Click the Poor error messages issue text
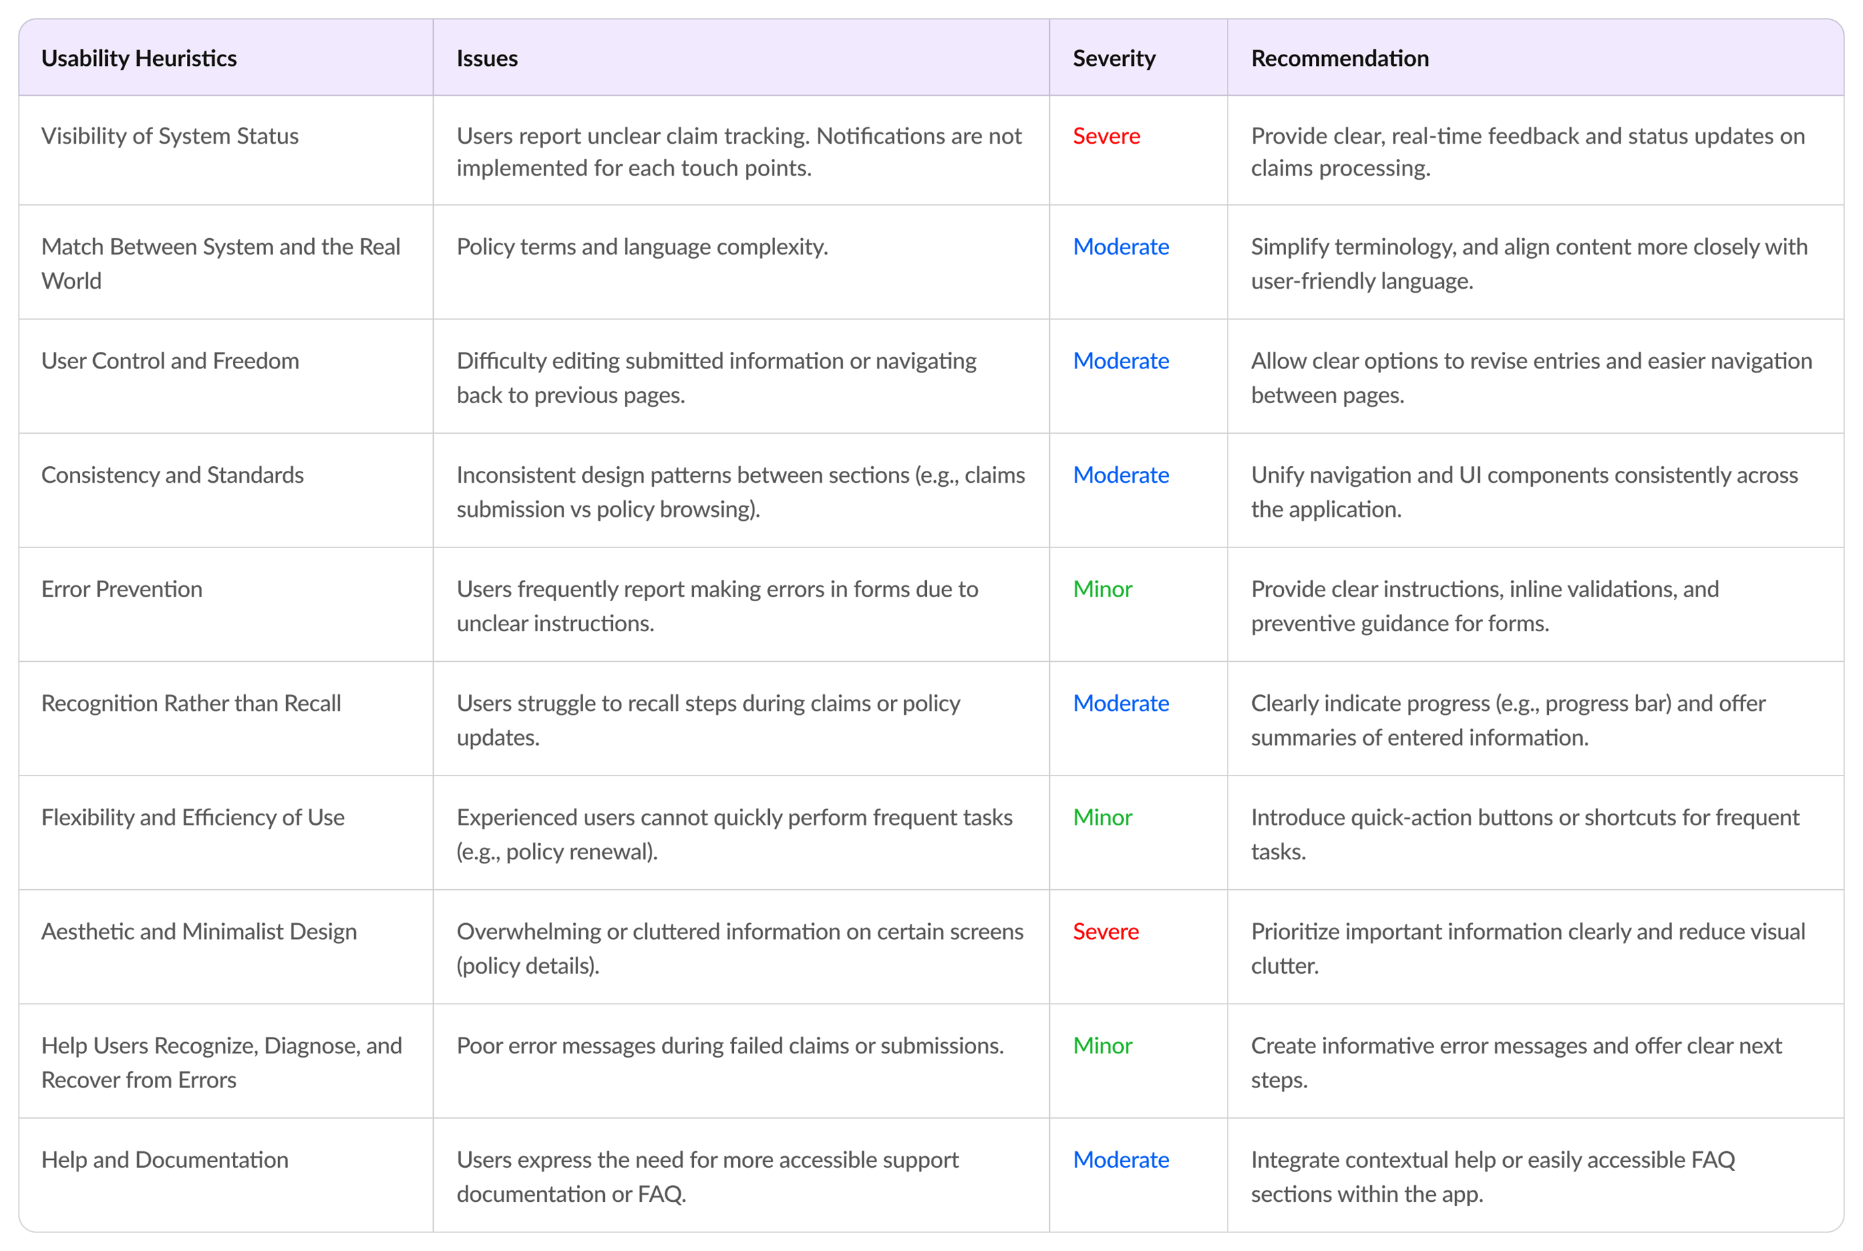1863x1251 pixels. click(x=729, y=1045)
